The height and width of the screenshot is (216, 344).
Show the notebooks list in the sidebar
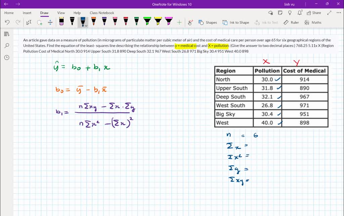click(7, 34)
